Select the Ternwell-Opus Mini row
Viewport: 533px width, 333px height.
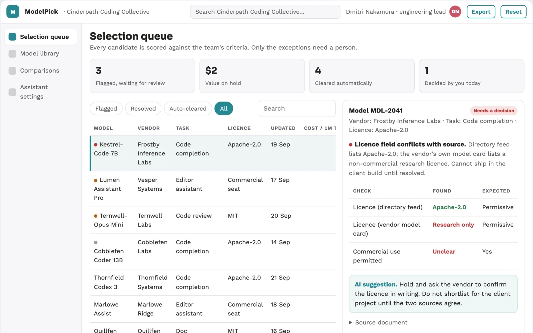(213, 220)
